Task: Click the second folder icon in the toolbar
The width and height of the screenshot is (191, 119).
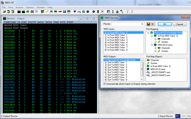Action: pyautogui.click(x=9, y=12)
